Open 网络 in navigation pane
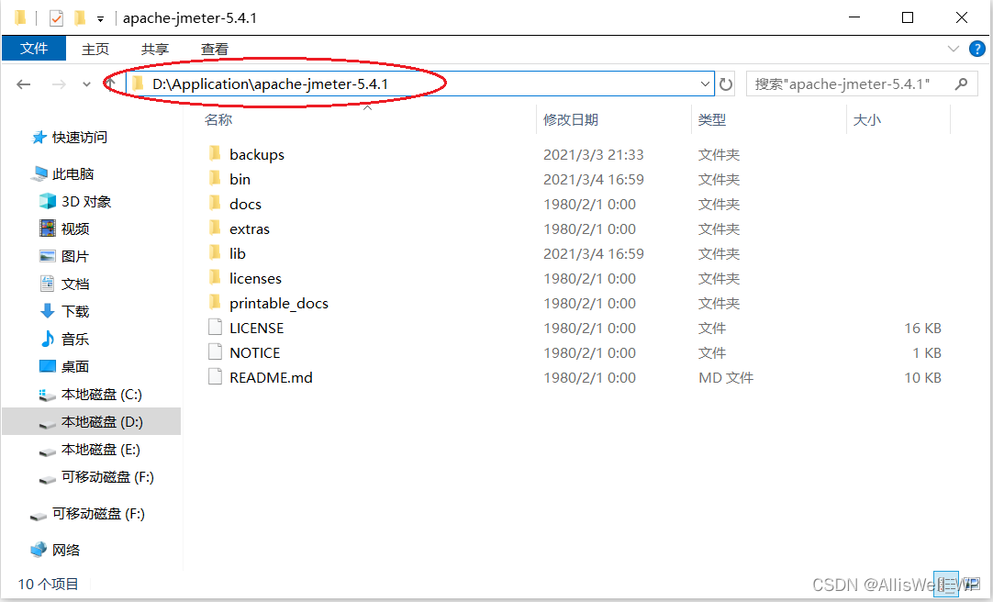 pyautogui.click(x=55, y=550)
